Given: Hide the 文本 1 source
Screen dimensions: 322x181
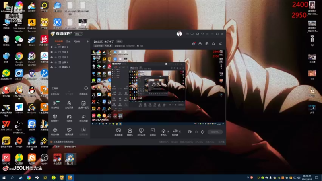Looking at the screenshot, I should 52,52.
